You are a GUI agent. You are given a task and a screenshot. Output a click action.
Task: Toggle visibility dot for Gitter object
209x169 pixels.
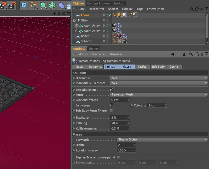(103, 20)
